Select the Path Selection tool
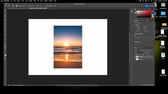Image resolution: width=168 pixels, height=94 pixels. (5, 43)
